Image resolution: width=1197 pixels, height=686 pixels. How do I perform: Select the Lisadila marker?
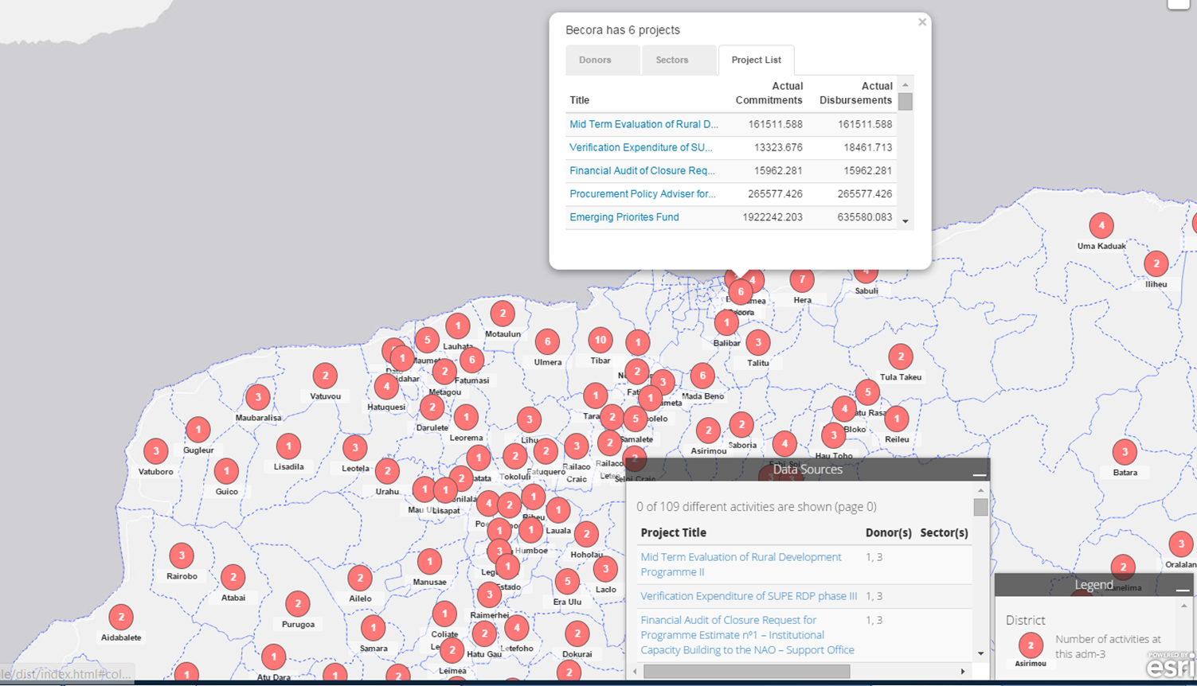(288, 446)
